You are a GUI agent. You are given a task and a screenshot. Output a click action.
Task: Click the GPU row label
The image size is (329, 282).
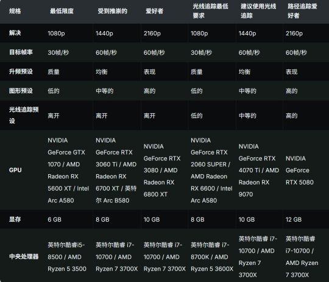pyautogui.click(x=15, y=170)
